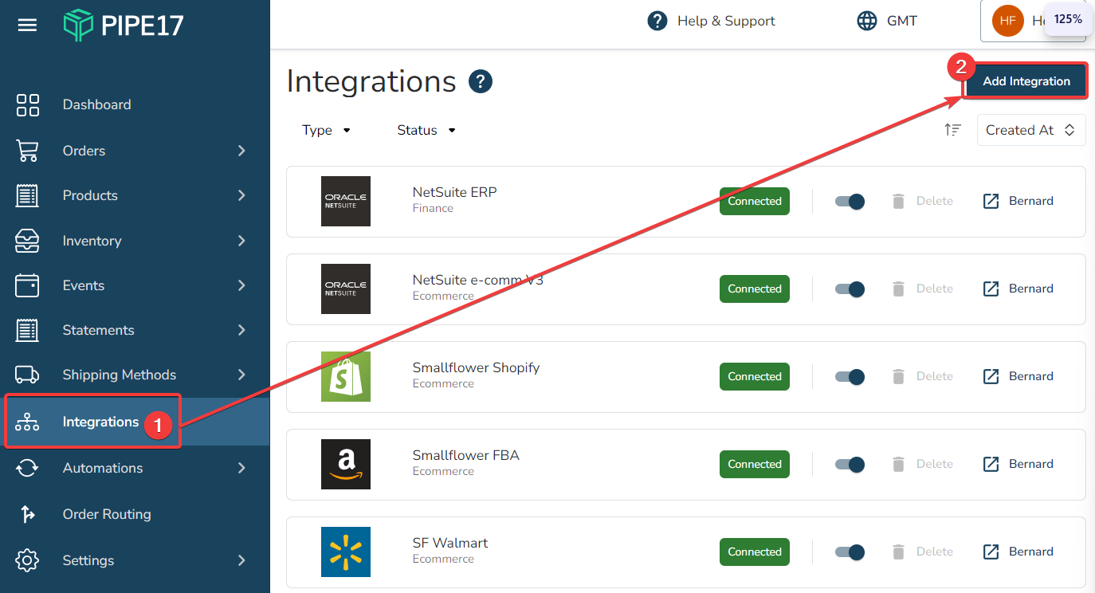The height and width of the screenshot is (593, 1095).
Task: Disable the Smallflower Shopify integration switch
Action: [x=850, y=376]
